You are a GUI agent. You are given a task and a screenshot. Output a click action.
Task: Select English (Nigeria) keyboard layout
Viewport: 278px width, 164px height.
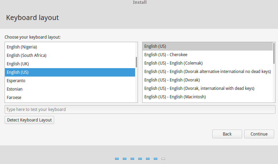coord(22,47)
